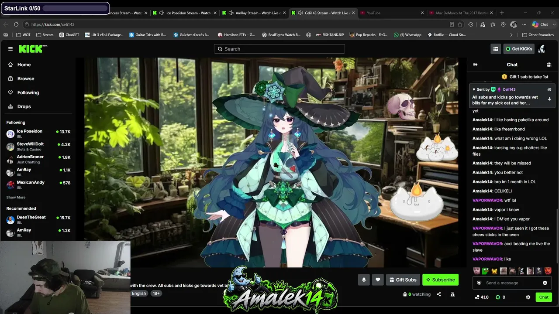Open chat settings gear icon
The width and height of the screenshot is (559, 314).
point(528,297)
